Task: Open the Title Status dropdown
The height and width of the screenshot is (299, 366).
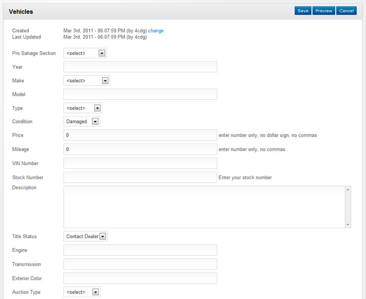Action: pos(85,236)
